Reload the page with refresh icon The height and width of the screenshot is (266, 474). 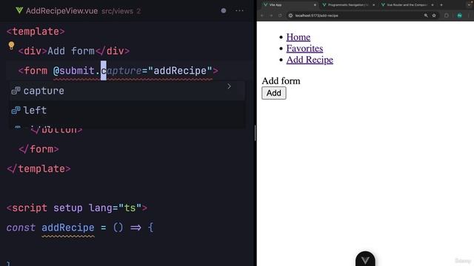pos(280,16)
